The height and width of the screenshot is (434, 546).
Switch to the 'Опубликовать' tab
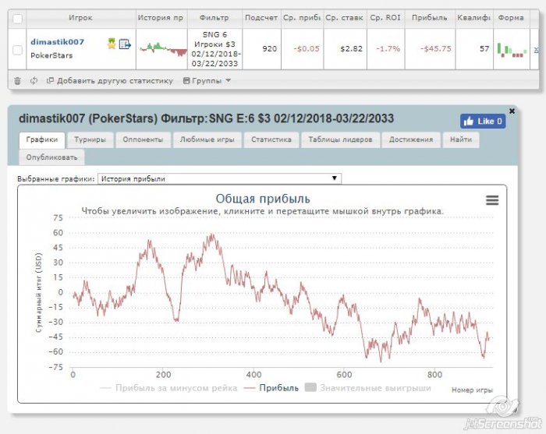point(52,157)
